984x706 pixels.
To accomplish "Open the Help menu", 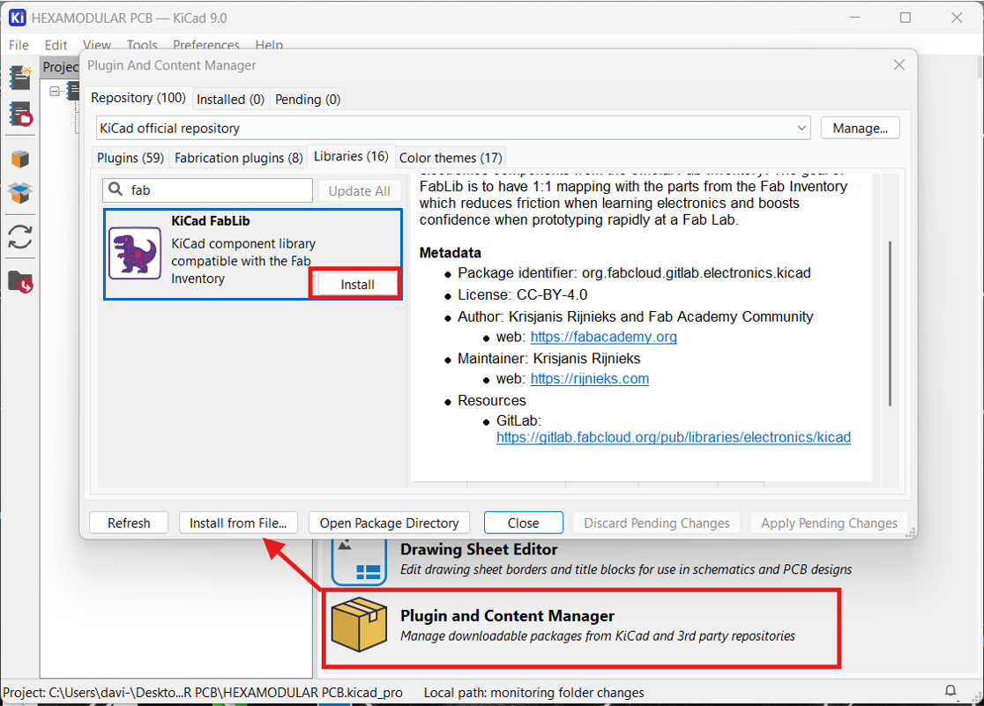I will click(x=269, y=45).
